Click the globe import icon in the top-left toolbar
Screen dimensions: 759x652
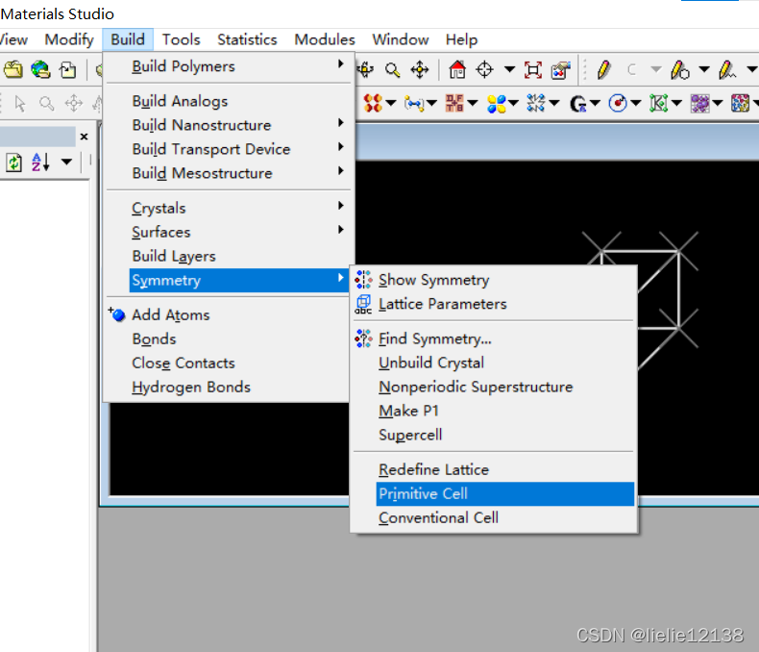coord(40,70)
